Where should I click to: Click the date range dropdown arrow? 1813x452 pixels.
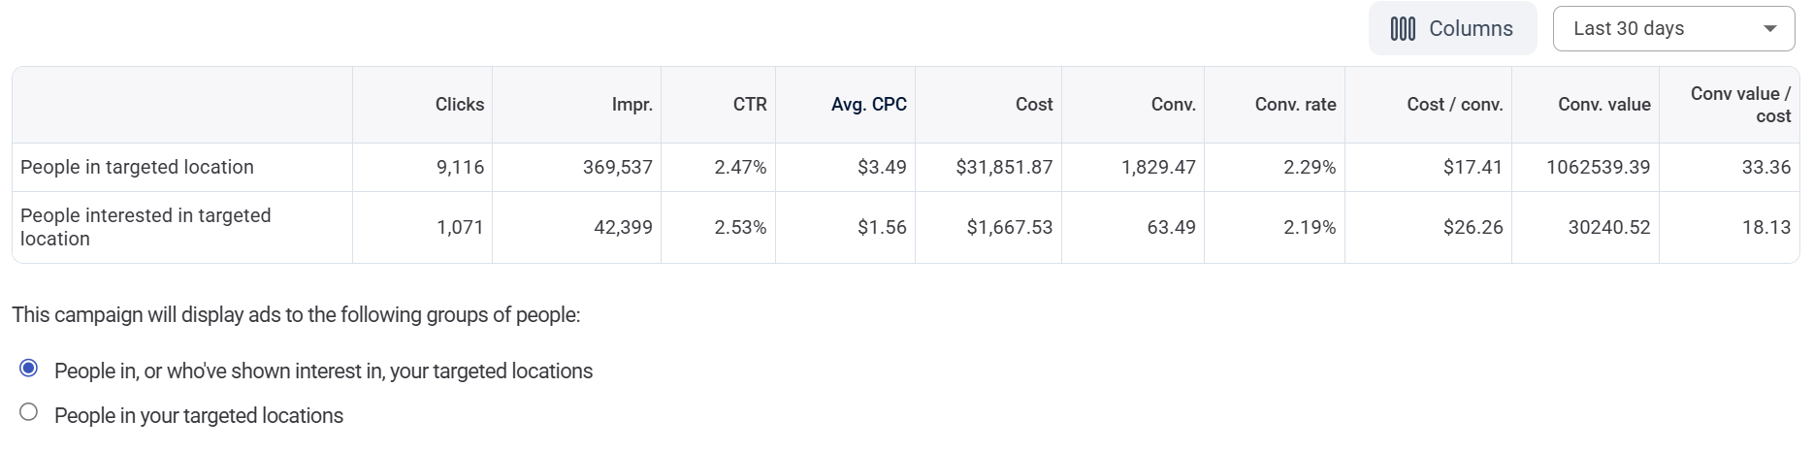point(1770,29)
